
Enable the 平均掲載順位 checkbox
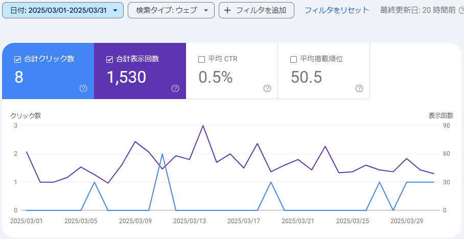[x=293, y=59]
